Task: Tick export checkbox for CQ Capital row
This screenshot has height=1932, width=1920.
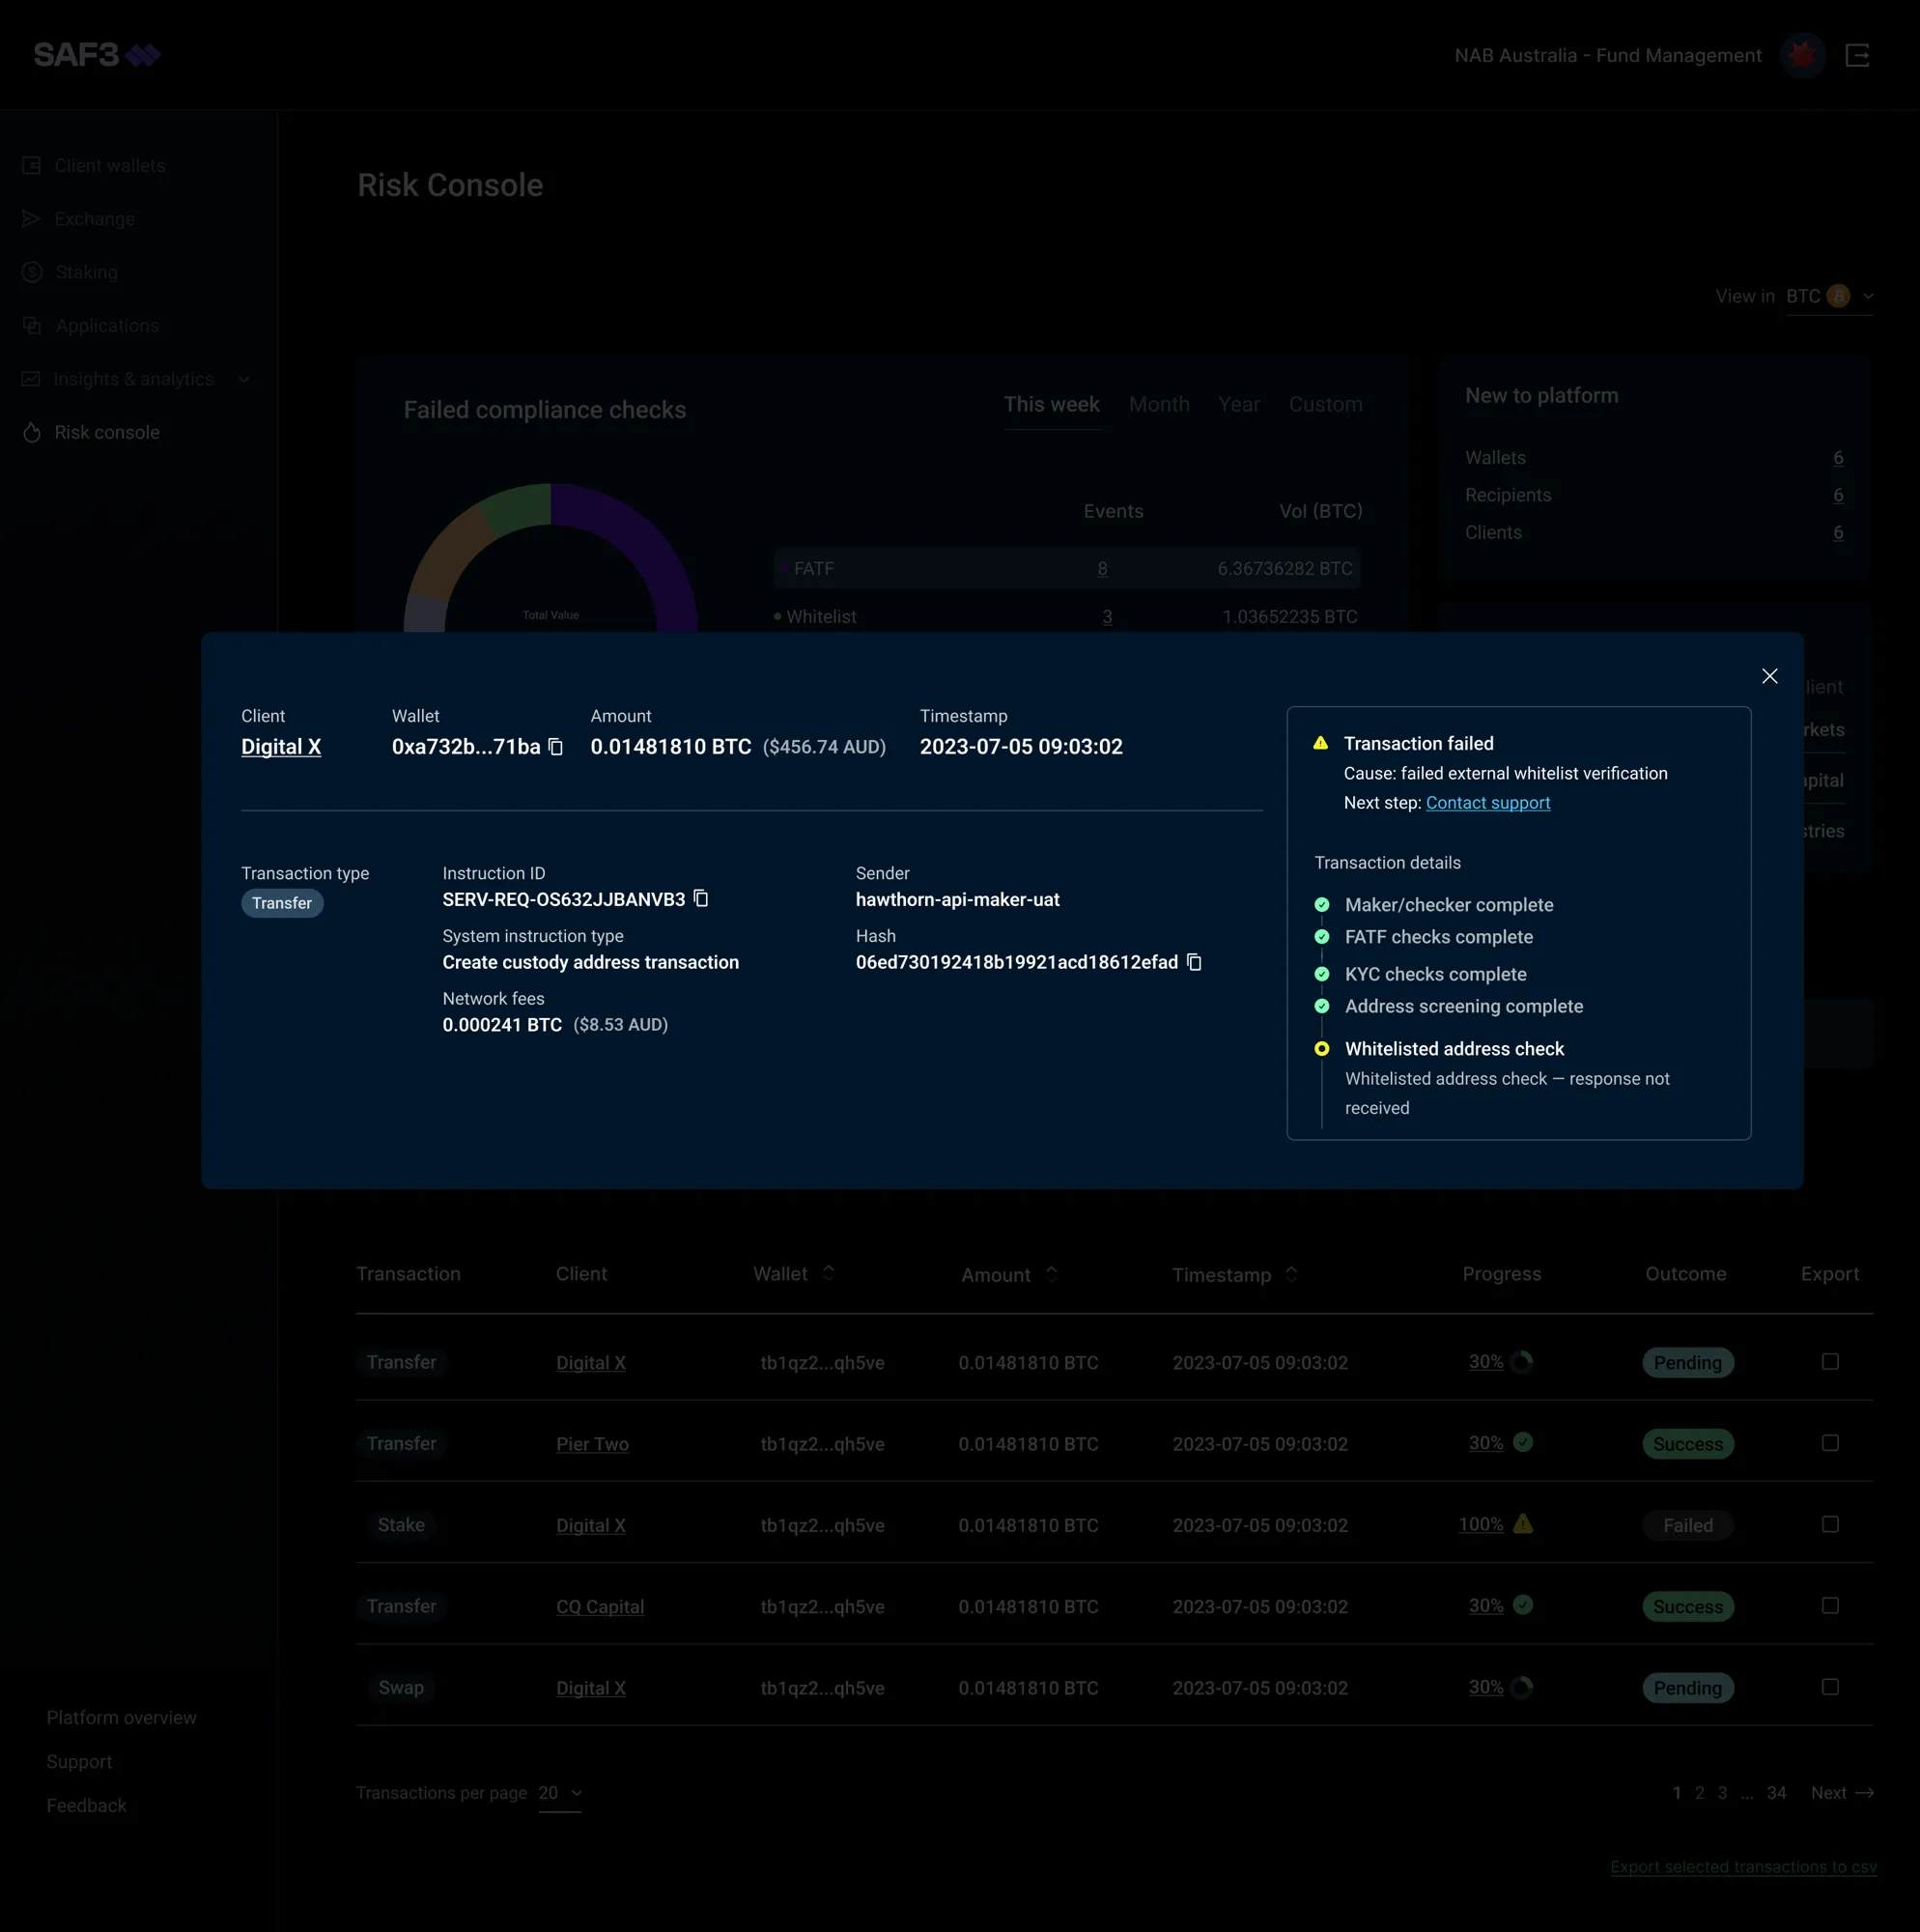Action: tap(1830, 1605)
